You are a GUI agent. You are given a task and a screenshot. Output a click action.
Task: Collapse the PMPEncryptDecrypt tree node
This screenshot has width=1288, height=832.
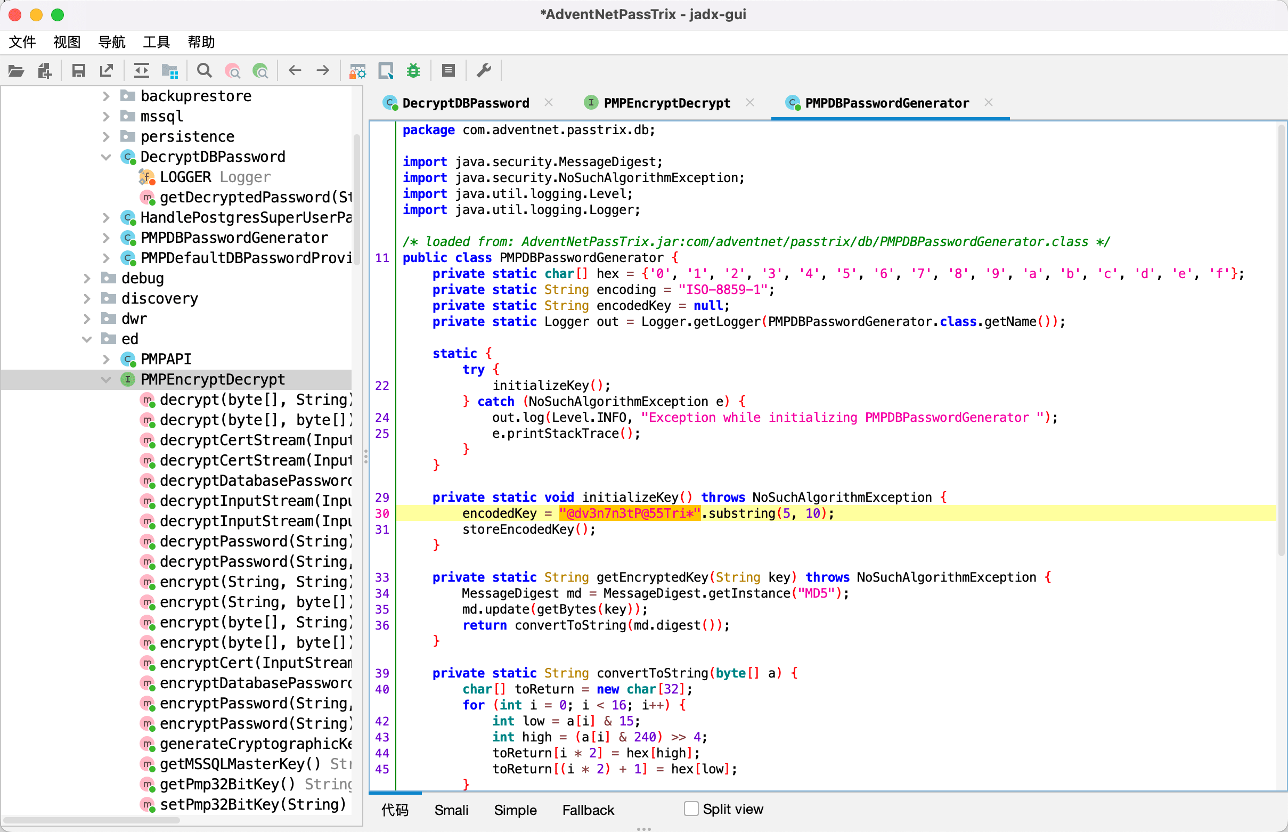click(x=106, y=380)
